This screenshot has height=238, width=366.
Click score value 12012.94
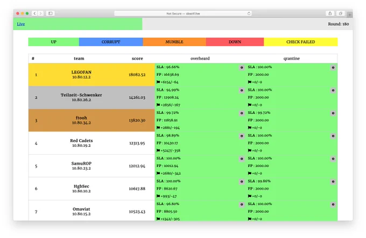click(137, 166)
